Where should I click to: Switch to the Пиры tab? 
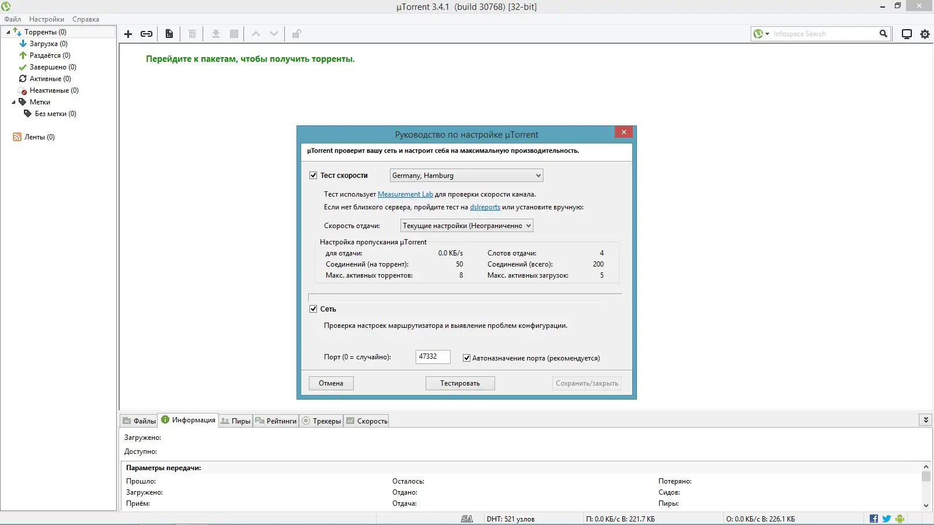235,421
